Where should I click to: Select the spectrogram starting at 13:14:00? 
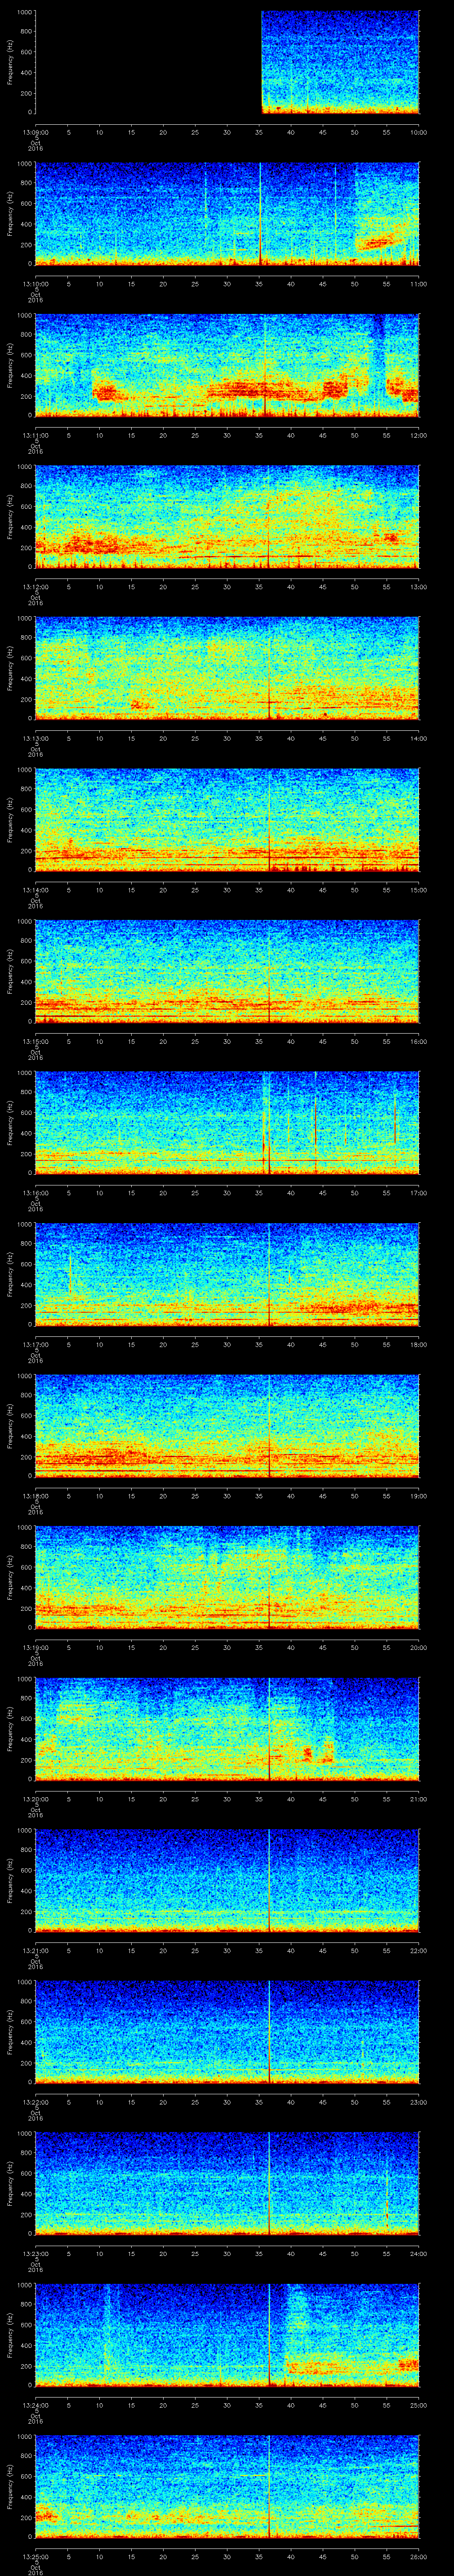[227, 820]
